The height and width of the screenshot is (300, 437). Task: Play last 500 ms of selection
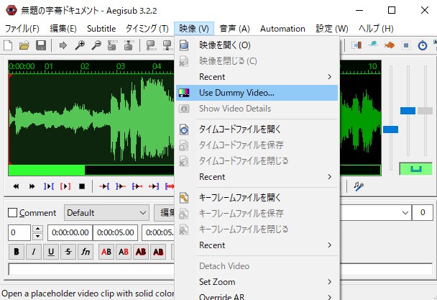(154, 186)
